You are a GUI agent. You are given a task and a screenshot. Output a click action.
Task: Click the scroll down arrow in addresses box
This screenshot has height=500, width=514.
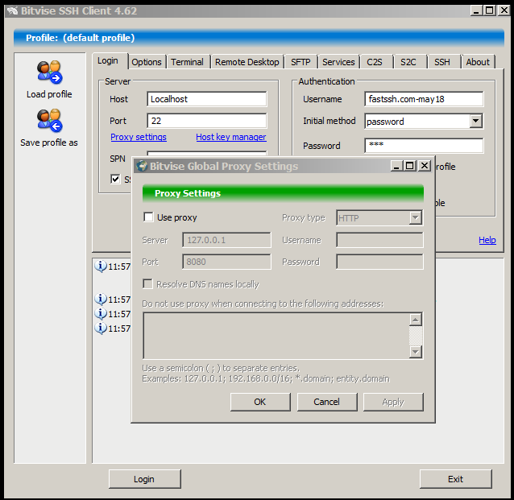click(x=416, y=352)
